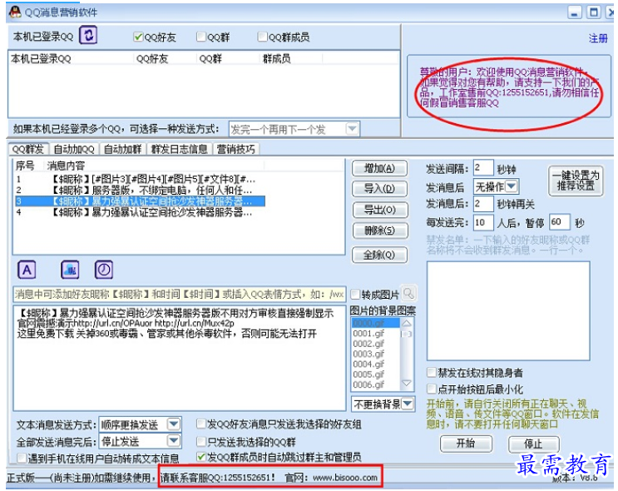Check 遇到手机在线用户自动转成文本信息
The height and width of the screenshot is (491, 618).
pos(22,458)
